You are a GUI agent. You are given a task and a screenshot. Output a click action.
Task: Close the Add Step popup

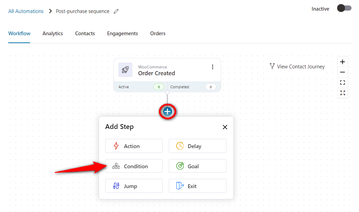(225, 127)
